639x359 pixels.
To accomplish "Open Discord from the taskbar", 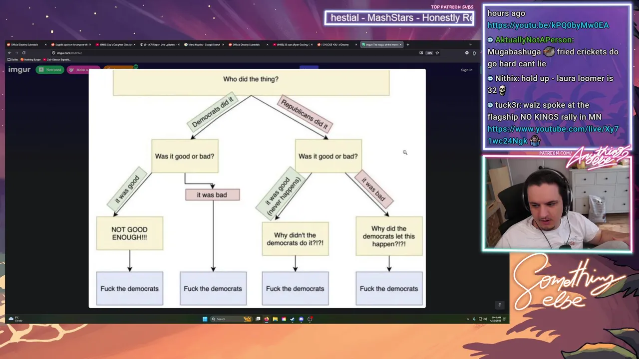I will (x=301, y=319).
